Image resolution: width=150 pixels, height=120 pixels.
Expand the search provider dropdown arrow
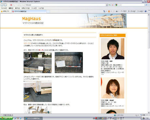pos(148,5)
